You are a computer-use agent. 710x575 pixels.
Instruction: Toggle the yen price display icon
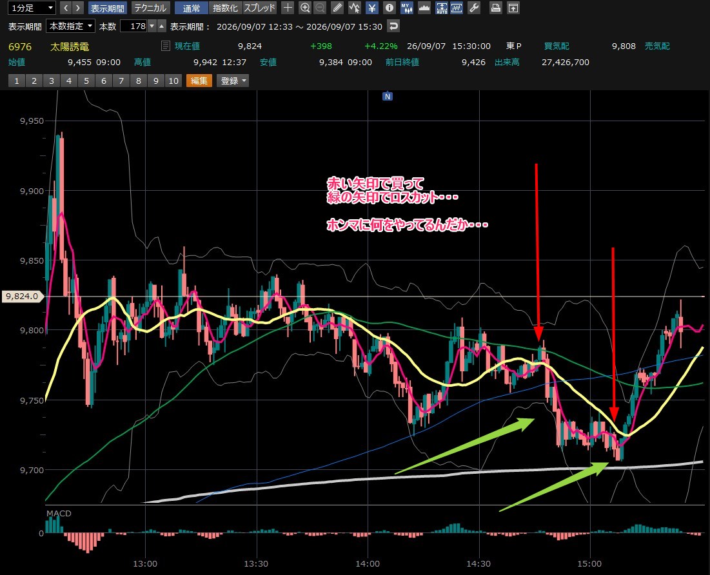(x=371, y=8)
